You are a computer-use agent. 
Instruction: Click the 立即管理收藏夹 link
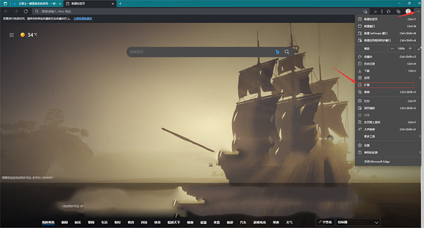83,19
